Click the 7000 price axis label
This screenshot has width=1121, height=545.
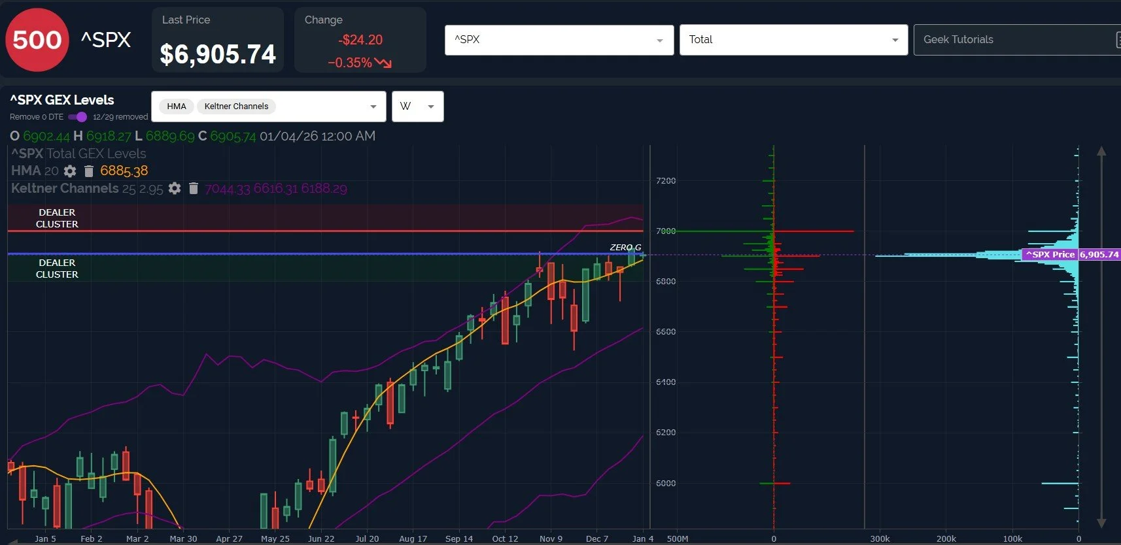point(666,231)
